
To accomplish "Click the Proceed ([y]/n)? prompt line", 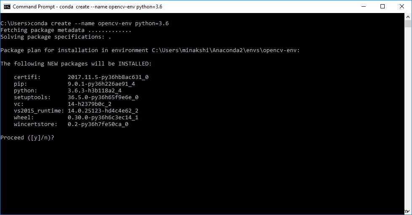I will [x=28, y=138].
